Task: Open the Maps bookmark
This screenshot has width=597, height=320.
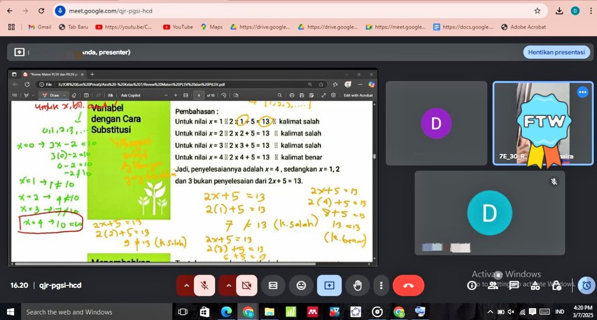Action: [x=212, y=27]
